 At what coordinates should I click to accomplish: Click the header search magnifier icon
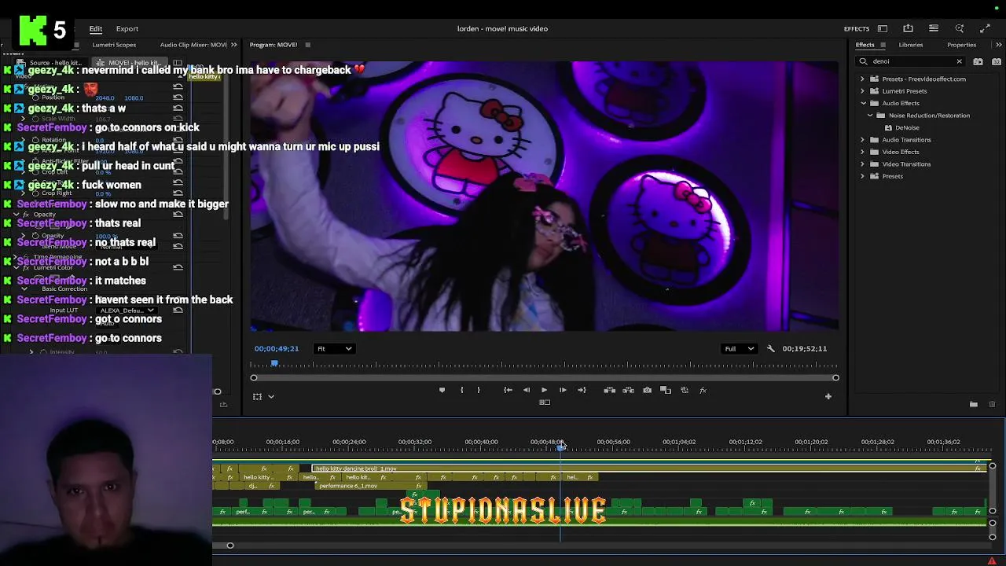960,29
